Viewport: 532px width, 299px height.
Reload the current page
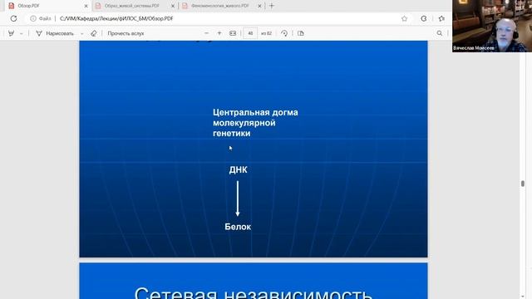tap(13, 18)
